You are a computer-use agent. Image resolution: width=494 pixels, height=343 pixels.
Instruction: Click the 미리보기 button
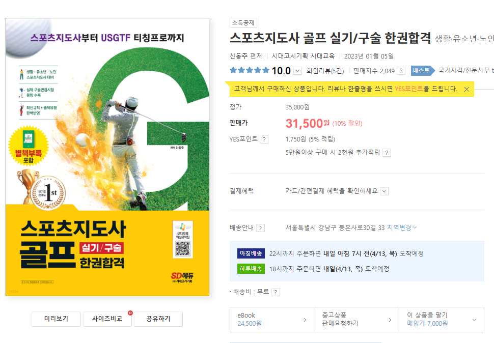click(56, 319)
